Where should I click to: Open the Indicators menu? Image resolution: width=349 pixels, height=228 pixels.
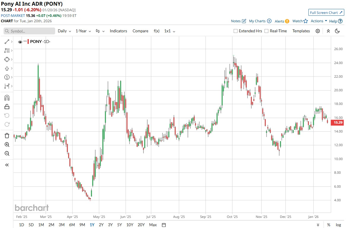(x=118, y=31)
